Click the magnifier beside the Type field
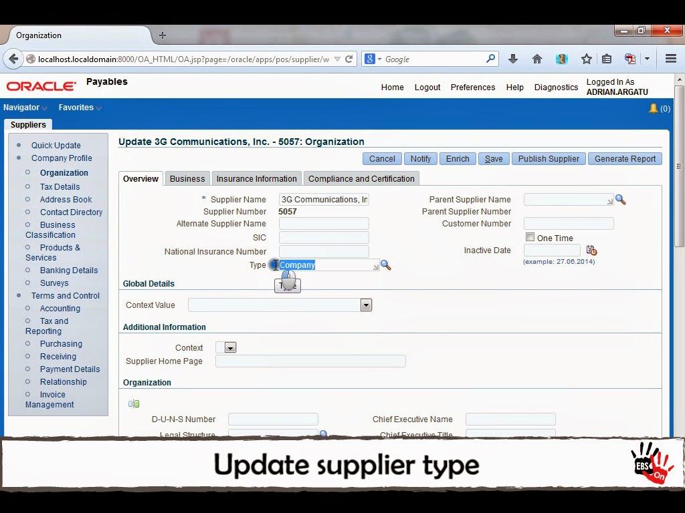 [385, 265]
